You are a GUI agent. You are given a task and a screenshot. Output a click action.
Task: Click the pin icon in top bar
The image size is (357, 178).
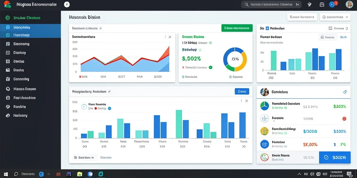pos(309,4)
